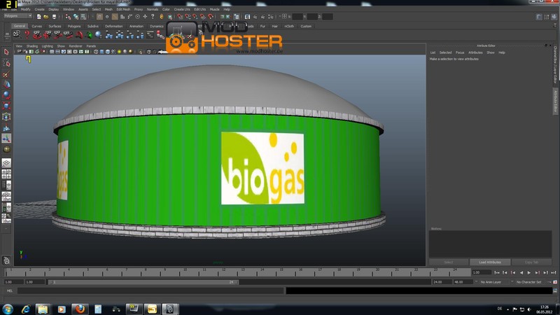This screenshot has width=560, height=315.
Task: Toggle select by hierarchy mode
Action: click(68, 17)
